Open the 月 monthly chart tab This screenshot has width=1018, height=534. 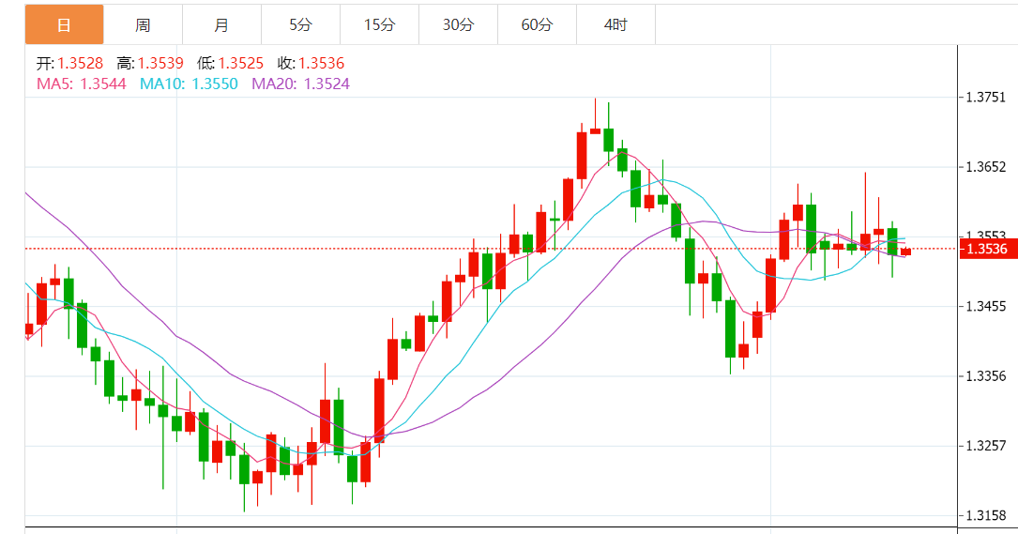pyautogui.click(x=221, y=25)
